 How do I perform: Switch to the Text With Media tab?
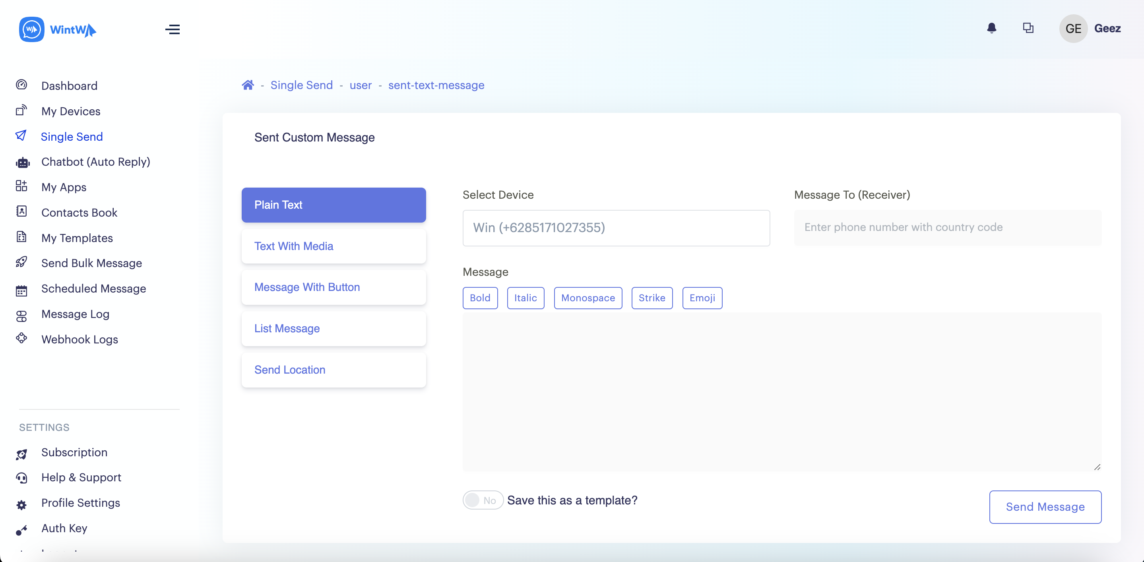click(x=334, y=246)
